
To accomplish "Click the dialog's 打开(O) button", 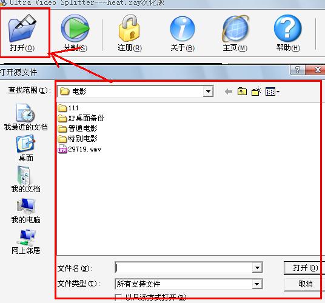I will tap(304, 268).
